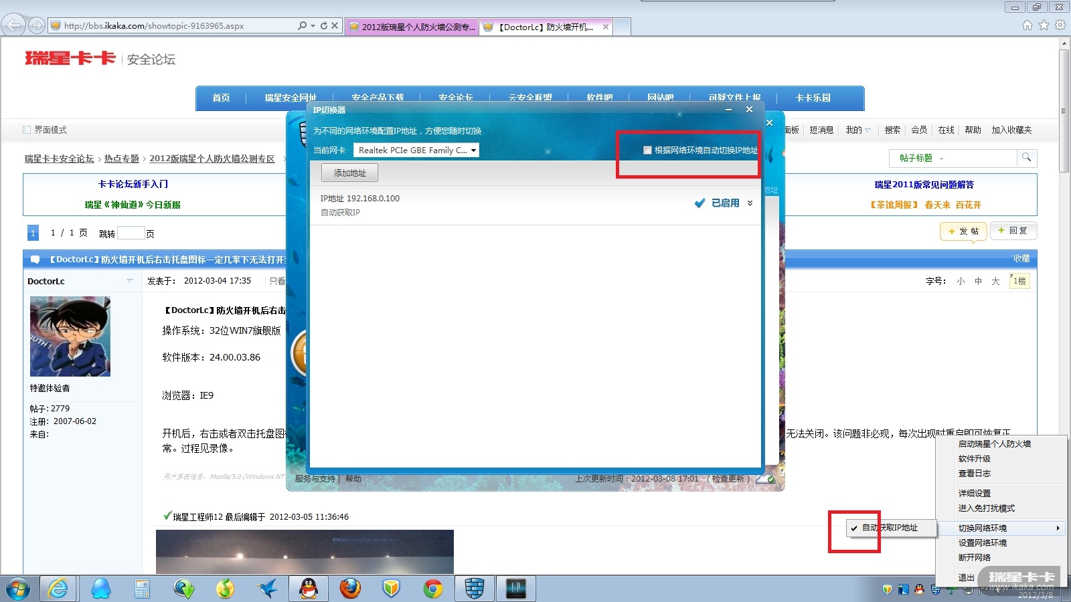Launch the Calculator taskbar icon
The width and height of the screenshot is (1071, 602).
[142, 589]
